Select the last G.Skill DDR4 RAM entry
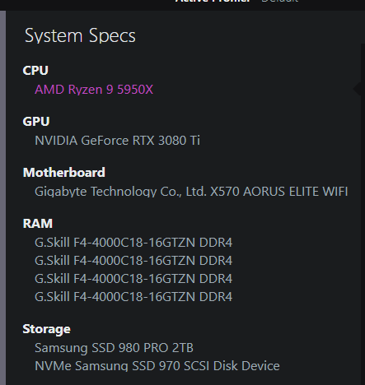The height and width of the screenshot is (385, 365). tap(133, 297)
